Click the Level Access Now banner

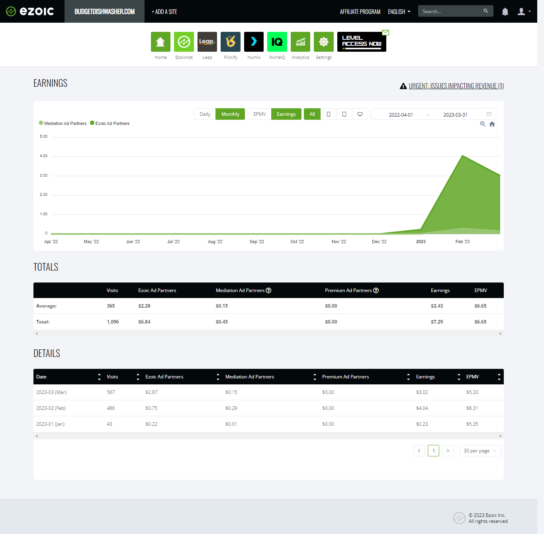coord(362,42)
